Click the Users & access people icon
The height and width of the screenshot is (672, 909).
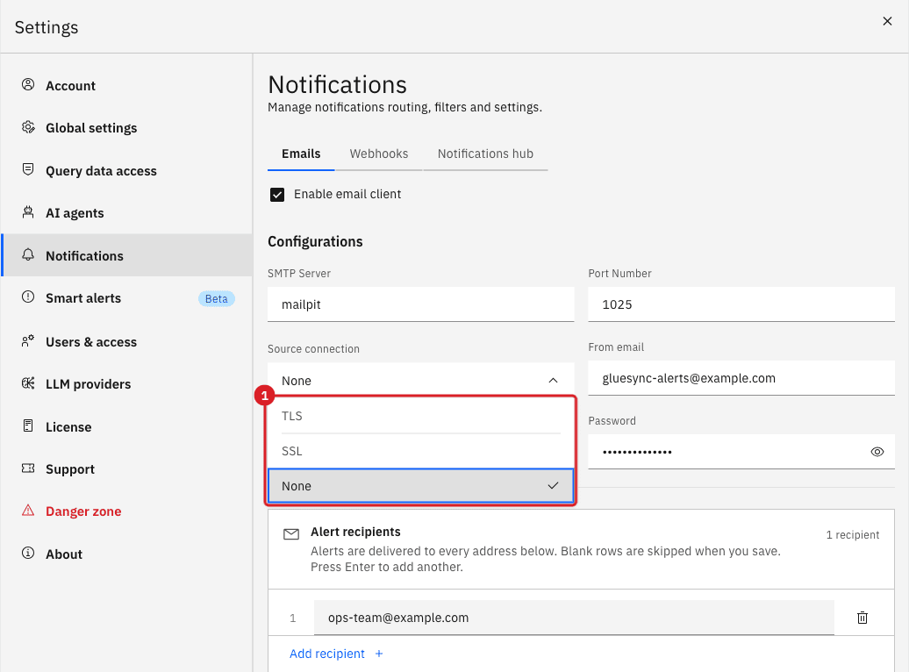click(x=28, y=341)
